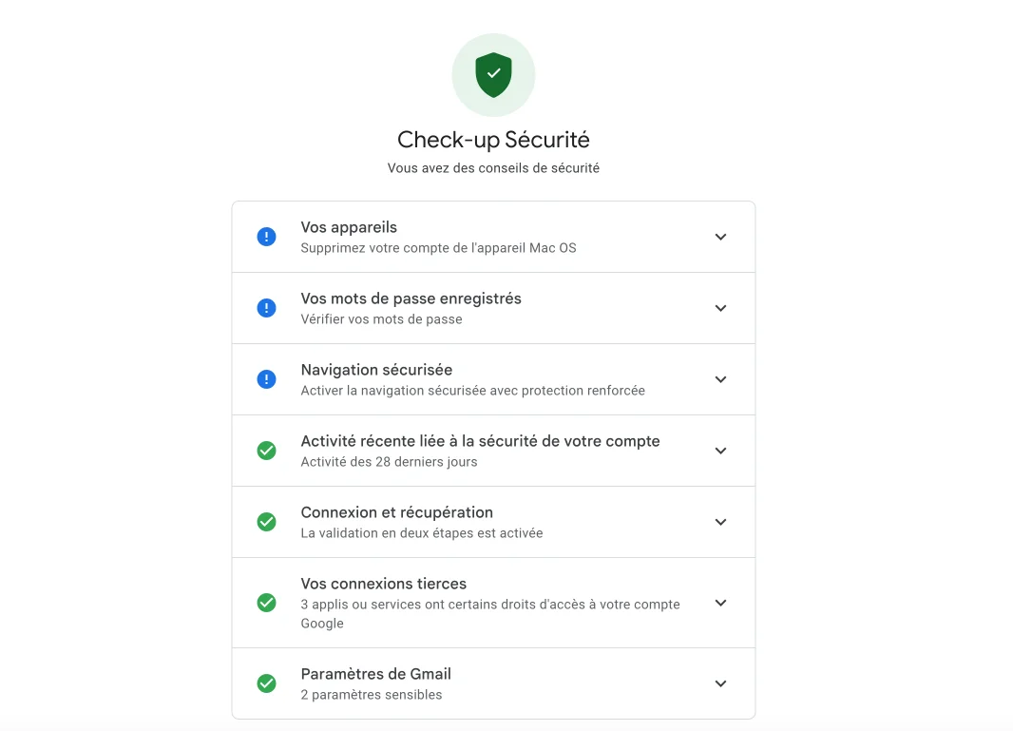Expand the Vos mots de passe enregistrés section
The width and height of the screenshot is (1013, 731).
click(720, 307)
